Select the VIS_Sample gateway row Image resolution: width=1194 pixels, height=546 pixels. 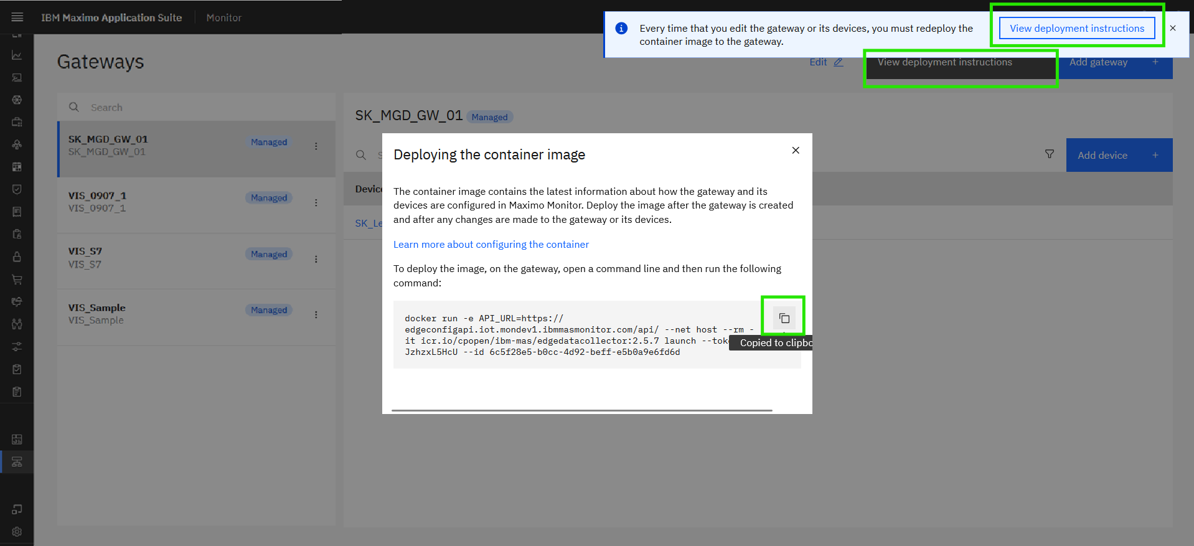coord(196,318)
